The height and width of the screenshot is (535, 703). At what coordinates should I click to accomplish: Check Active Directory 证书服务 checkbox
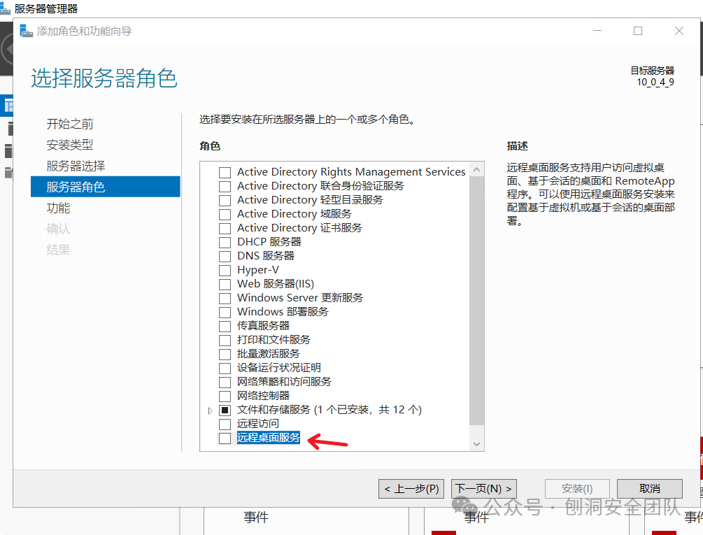[225, 228]
